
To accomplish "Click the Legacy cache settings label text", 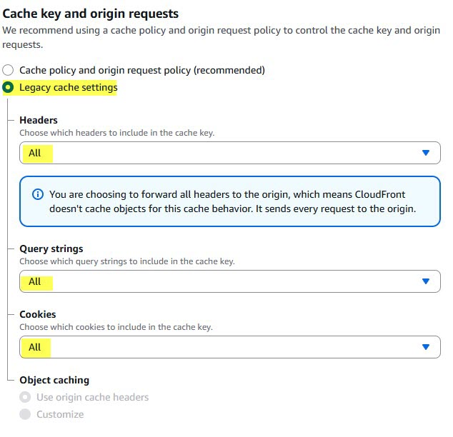I will tap(69, 88).
